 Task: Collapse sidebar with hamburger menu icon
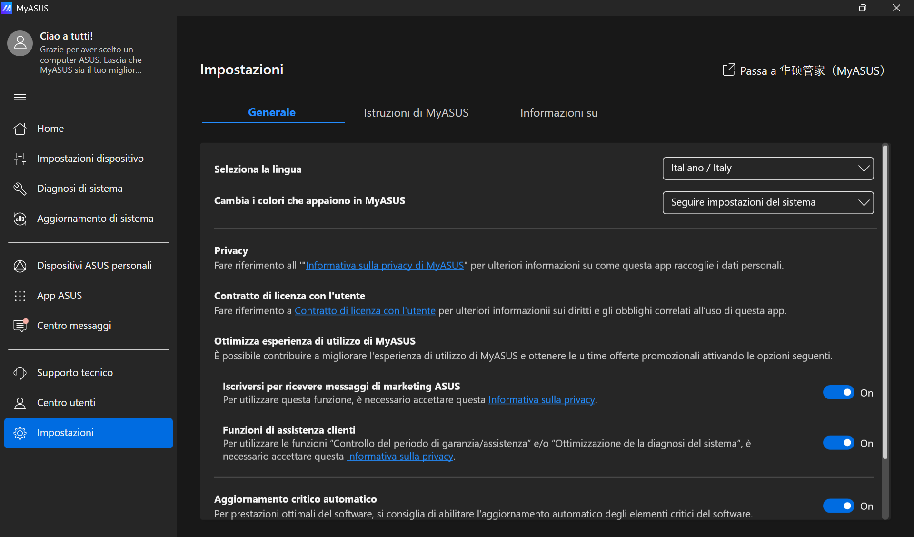click(x=20, y=97)
